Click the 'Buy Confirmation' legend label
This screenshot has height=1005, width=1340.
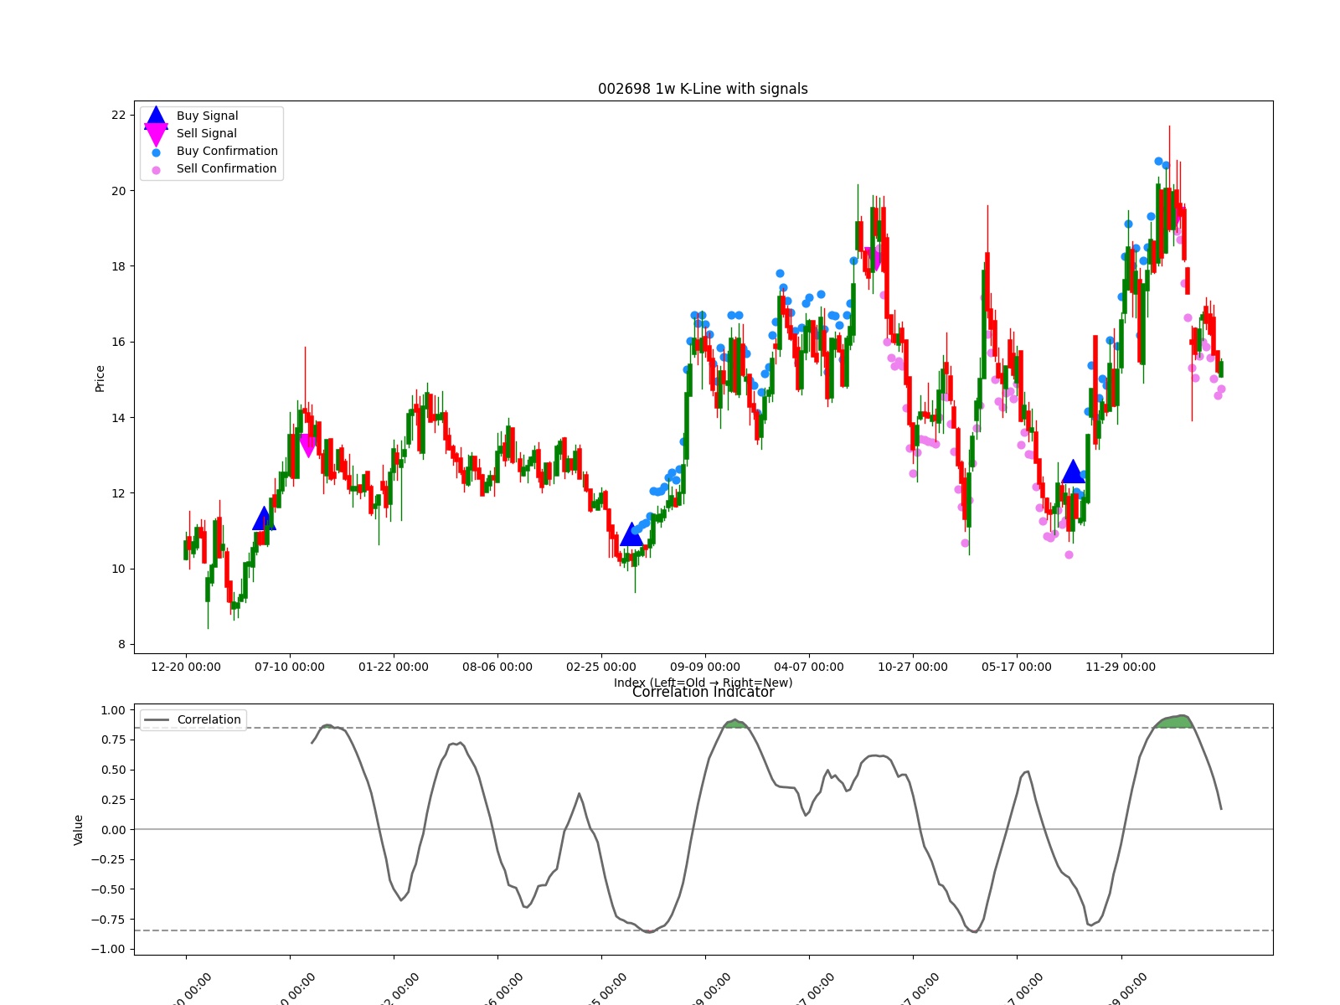(227, 152)
